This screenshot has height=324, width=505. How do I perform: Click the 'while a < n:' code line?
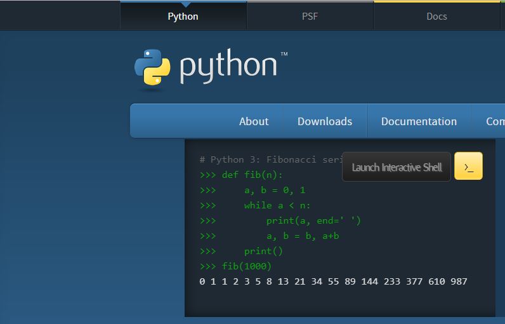[255, 205]
